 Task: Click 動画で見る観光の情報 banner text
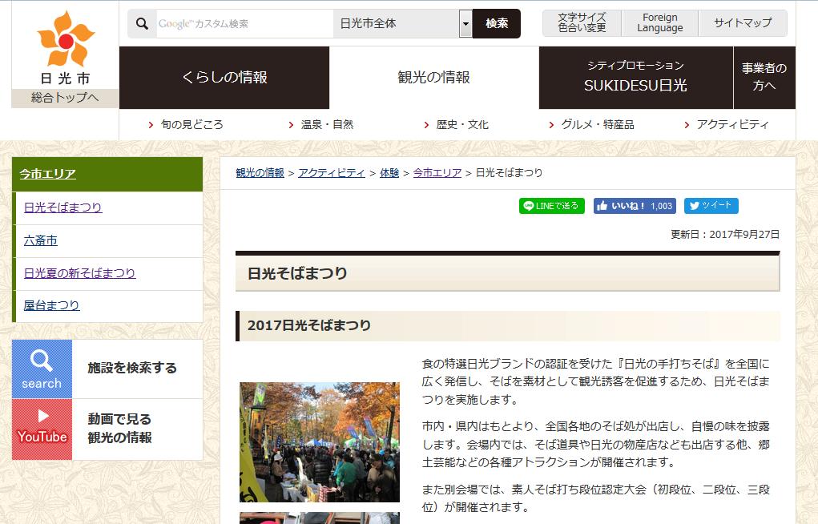click(x=120, y=429)
